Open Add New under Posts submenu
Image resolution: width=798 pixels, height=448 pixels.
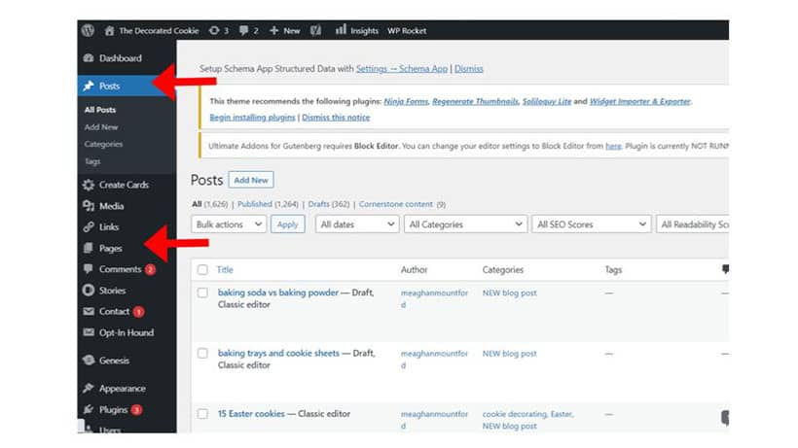click(101, 127)
